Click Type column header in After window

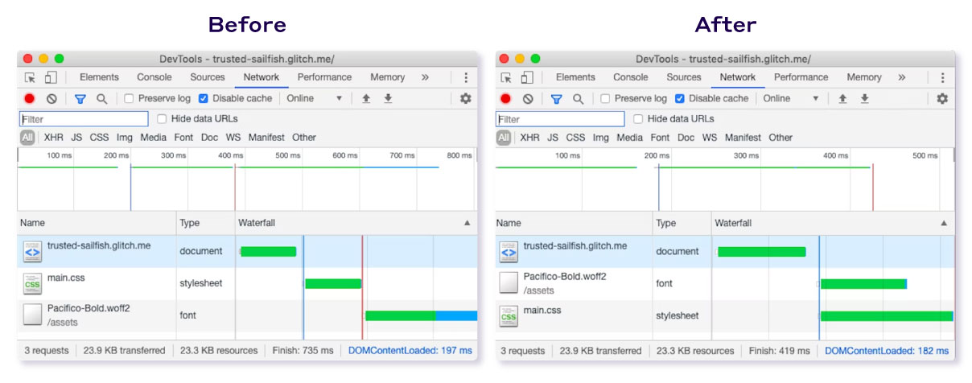(x=682, y=223)
